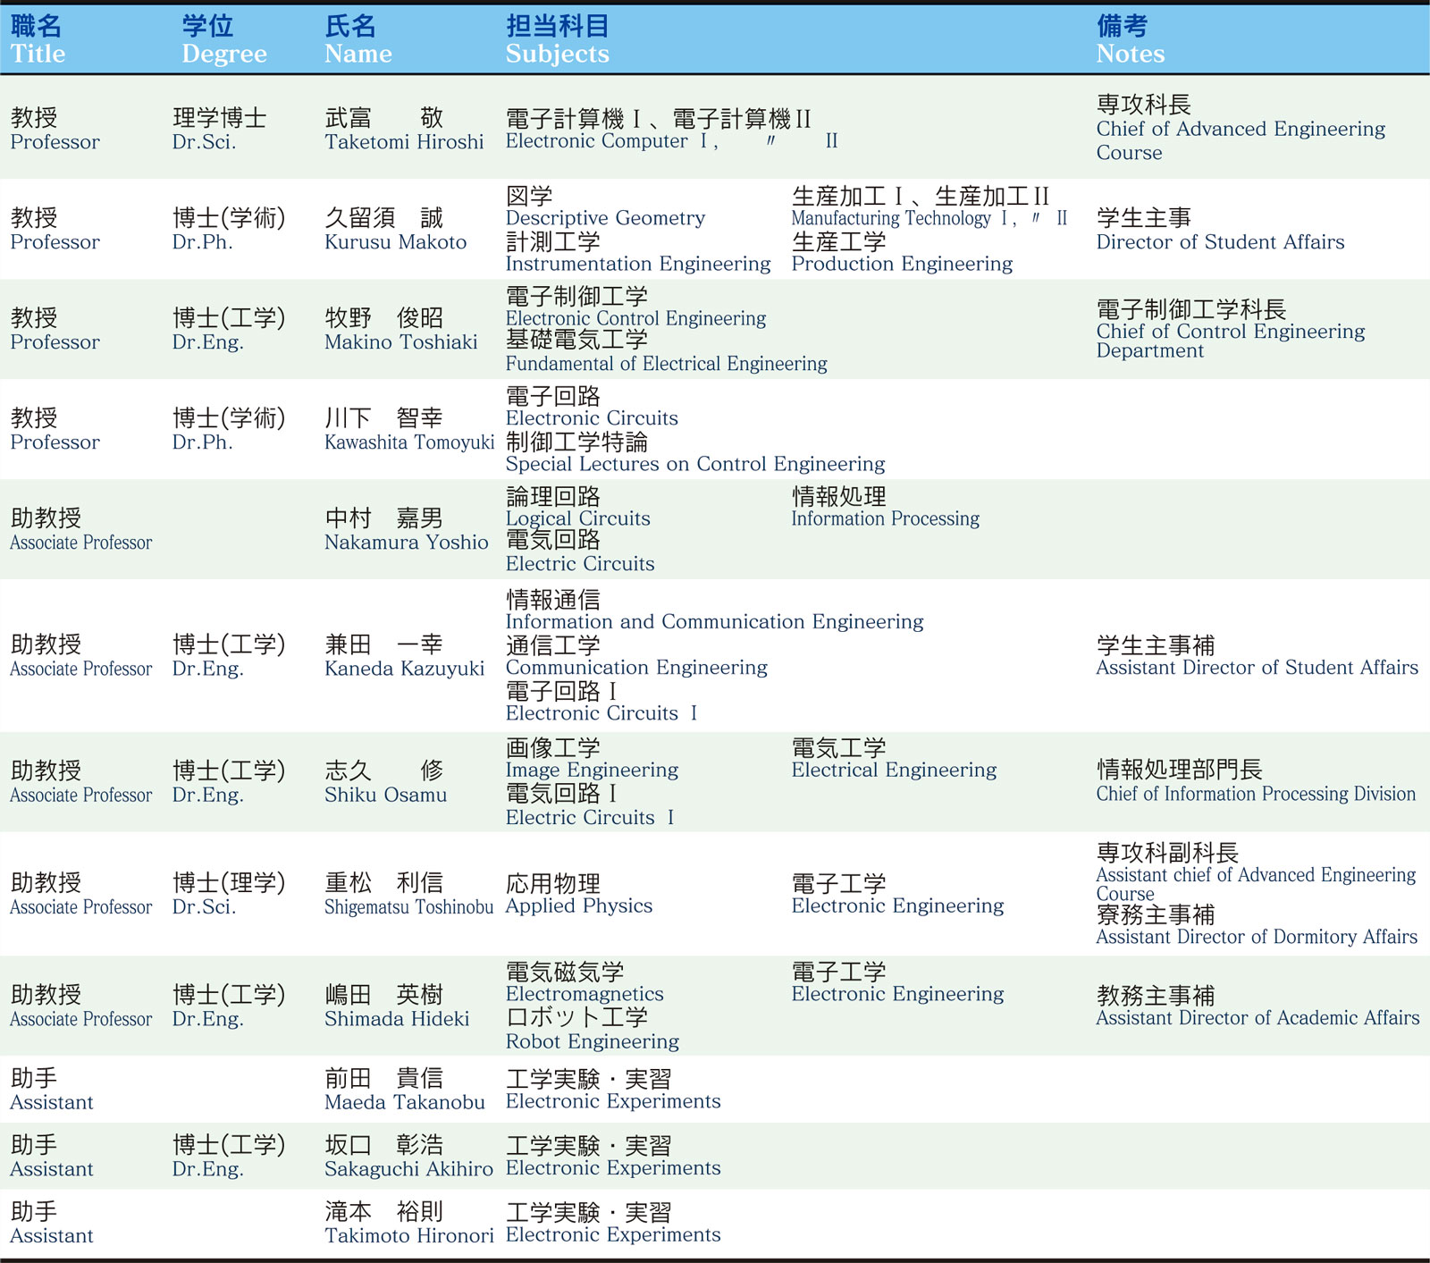Click the Descriptive Geometry subject
Image resolution: width=1430 pixels, height=1263 pixels.
tap(605, 218)
